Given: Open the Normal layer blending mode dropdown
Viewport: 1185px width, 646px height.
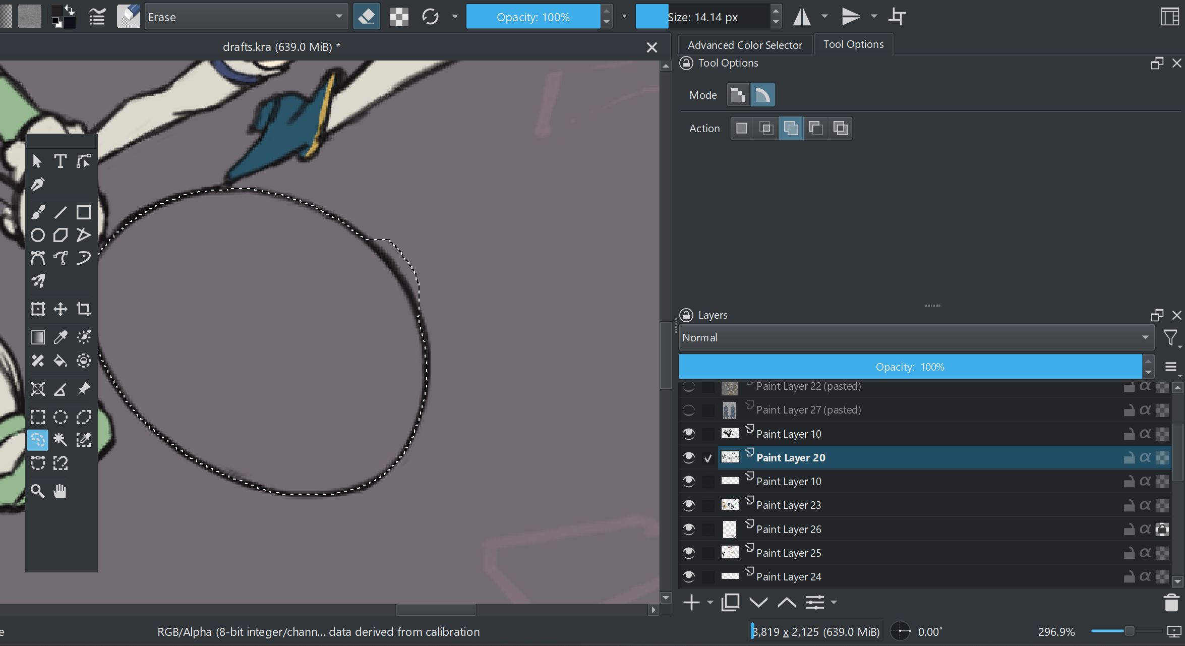Looking at the screenshot, I should click(916, 337).
